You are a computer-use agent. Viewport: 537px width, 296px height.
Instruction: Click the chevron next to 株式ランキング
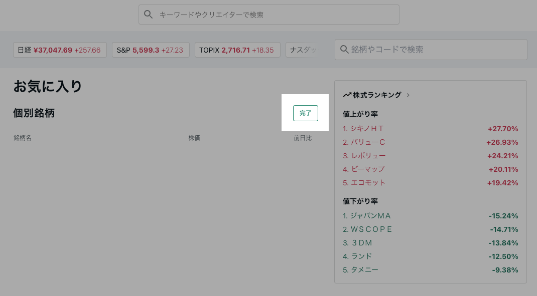point(408,95)
